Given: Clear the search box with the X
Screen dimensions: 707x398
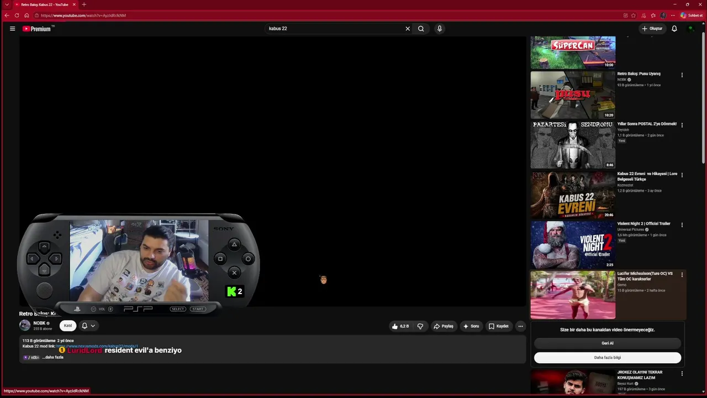Looking at the screenshot, I should pos(408,29).
